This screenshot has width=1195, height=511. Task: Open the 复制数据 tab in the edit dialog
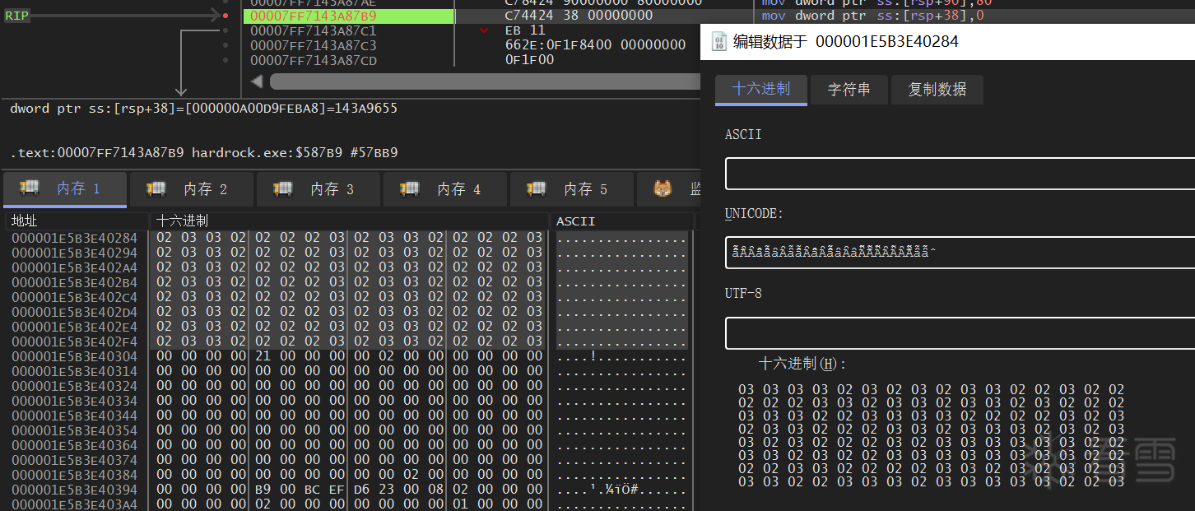pyautogui.click(x=937, y=89)
